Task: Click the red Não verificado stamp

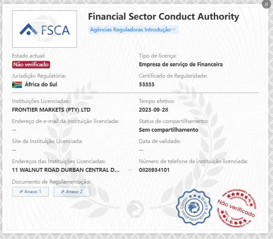Action: click(236, 208)
